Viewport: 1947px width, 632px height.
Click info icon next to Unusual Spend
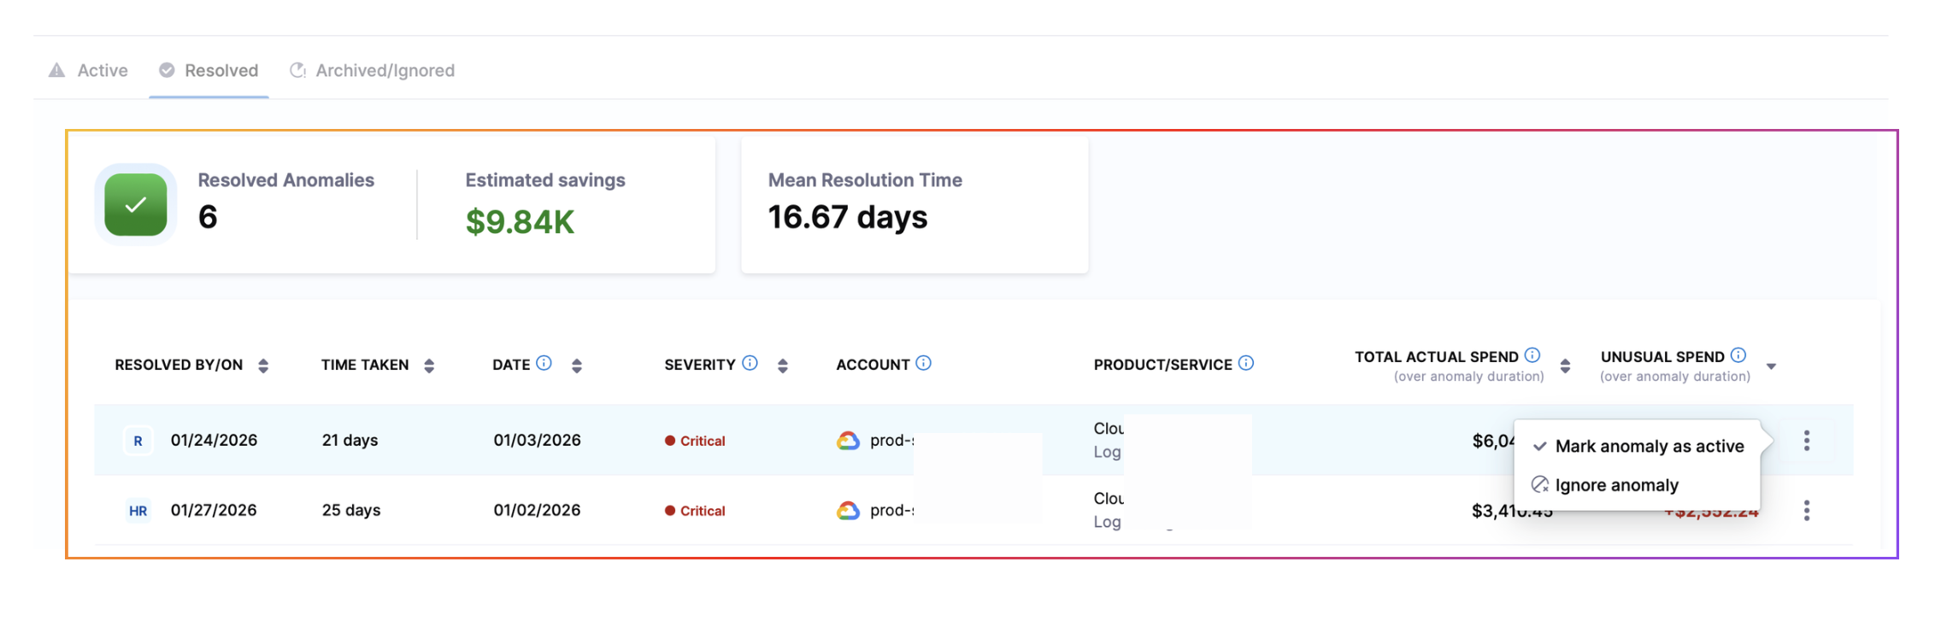[1738, 355]
